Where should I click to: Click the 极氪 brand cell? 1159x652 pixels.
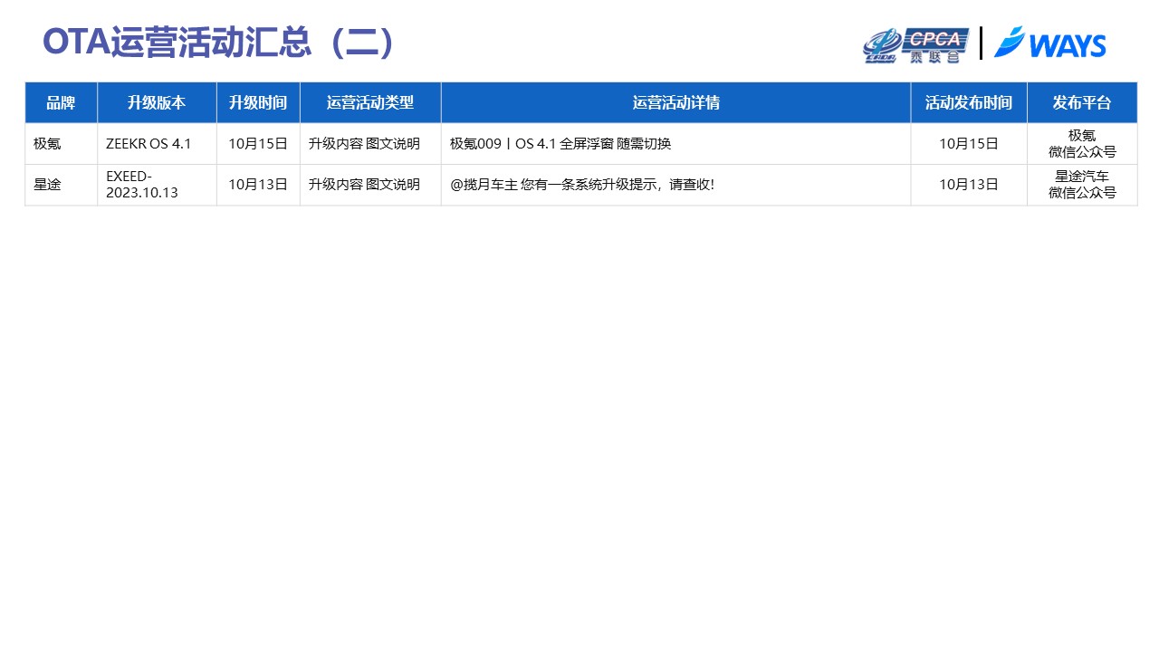point(61,143)
